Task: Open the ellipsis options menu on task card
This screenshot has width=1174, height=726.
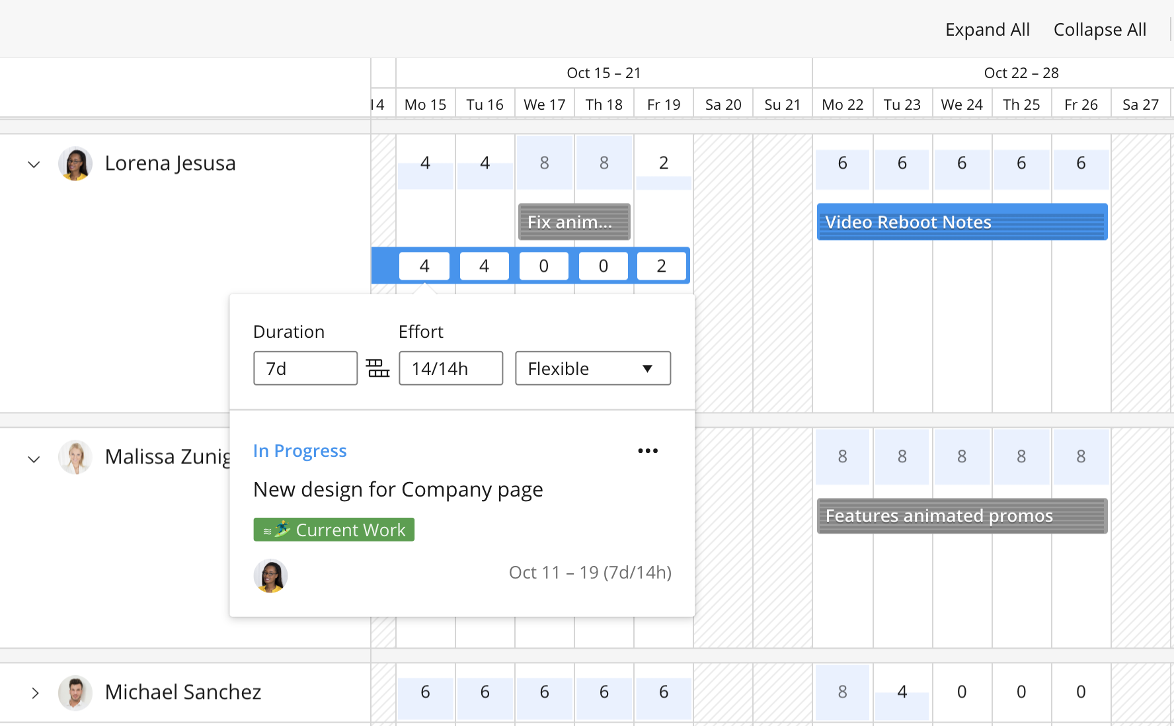Action: point(648,450)
